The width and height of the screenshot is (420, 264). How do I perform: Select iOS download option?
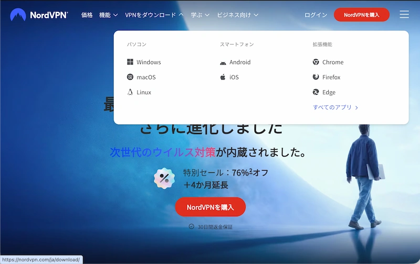229,77
